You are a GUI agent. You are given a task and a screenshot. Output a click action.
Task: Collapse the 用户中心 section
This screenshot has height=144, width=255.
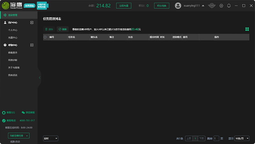point(32,23)
